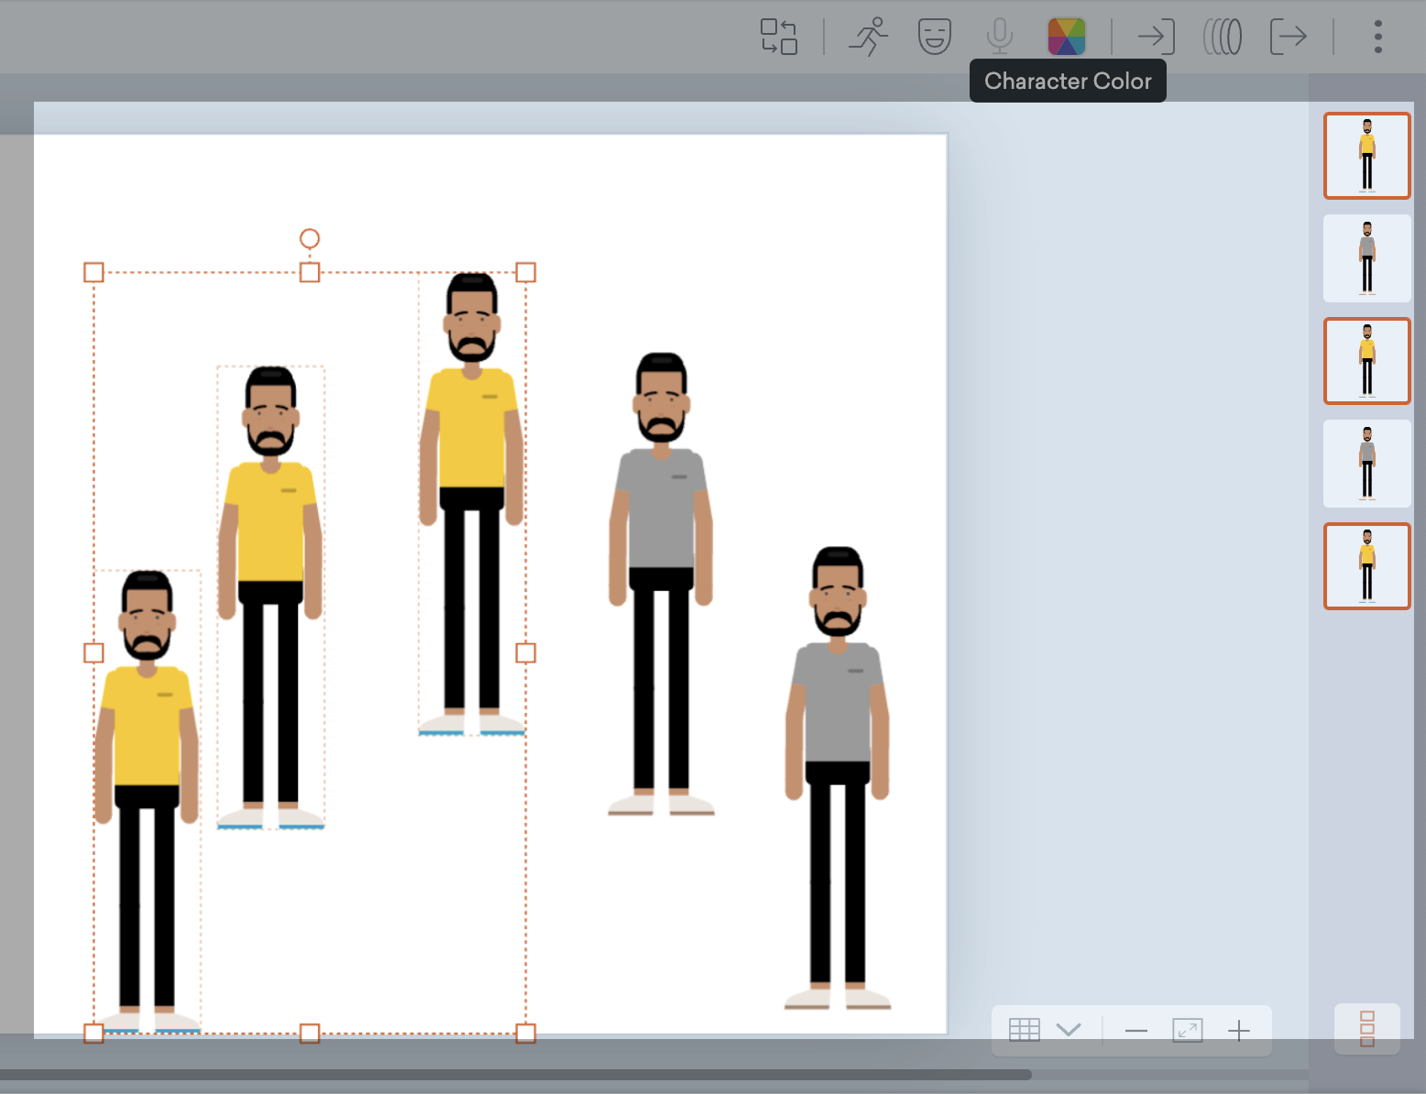1426x1094 pixels.
Task: Click the zoom out button
Action: coord(1136,1030)
